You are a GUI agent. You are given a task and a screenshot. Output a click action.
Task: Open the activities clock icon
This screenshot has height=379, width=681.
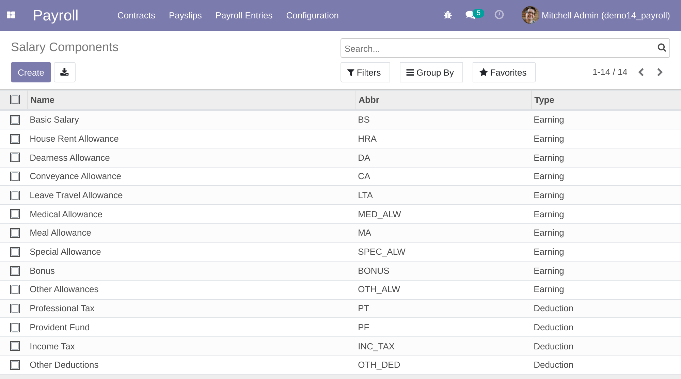point(499,15)
